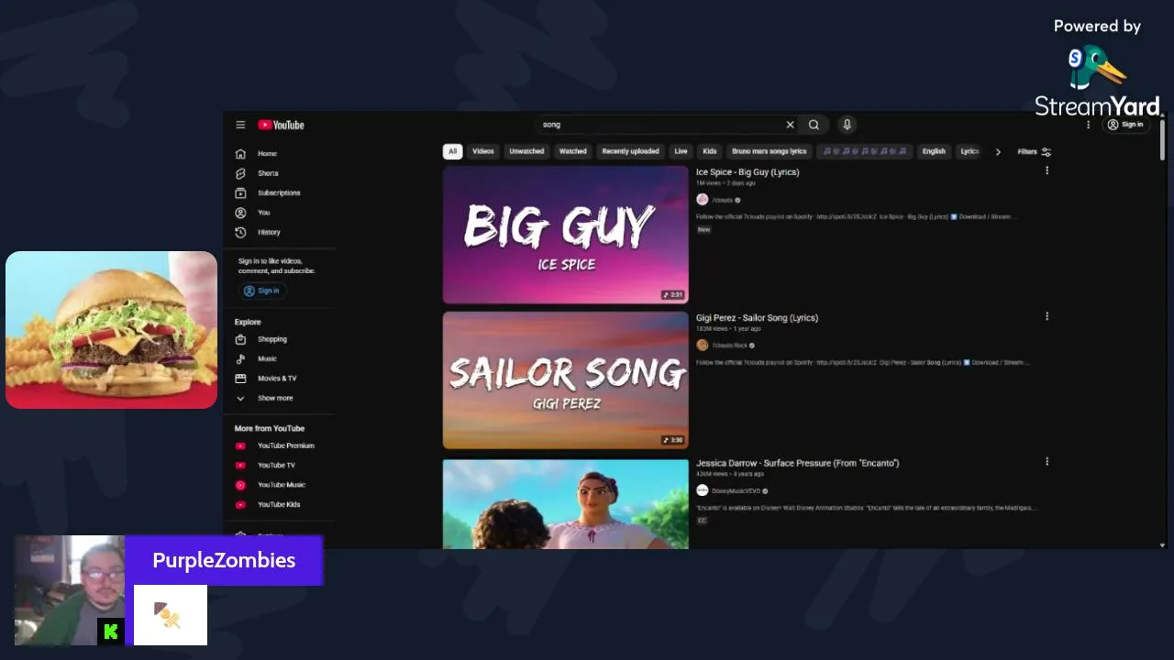Open the search Filters panel
This screenshot has height=660, width=1174.
click(x=1035, y=151)
